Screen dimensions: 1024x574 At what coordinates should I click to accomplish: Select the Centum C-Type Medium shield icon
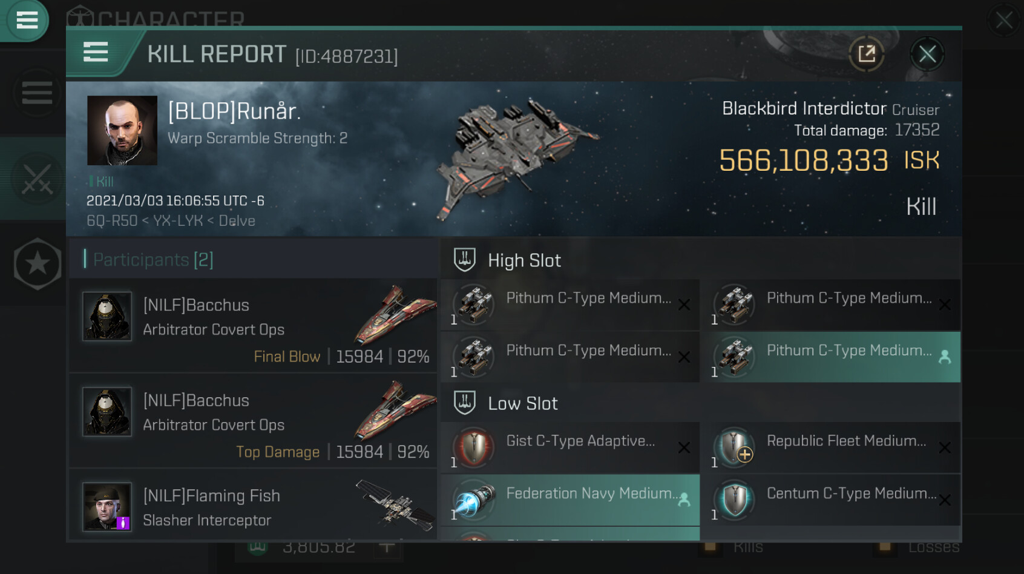point(734,500)
